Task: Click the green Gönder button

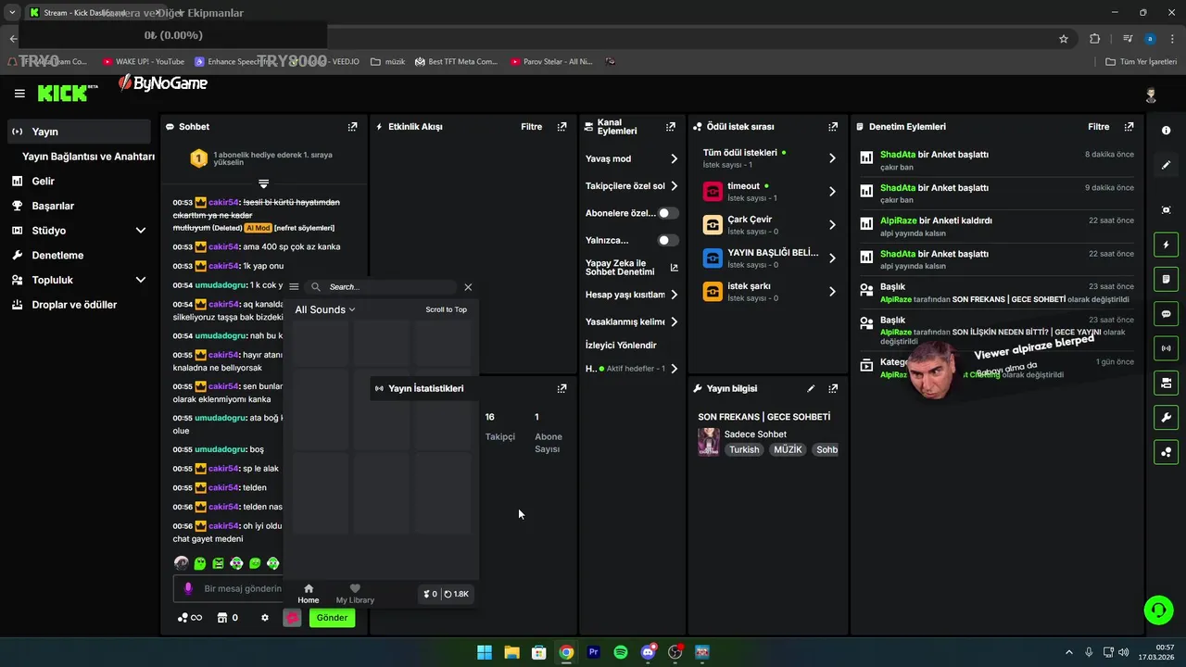Action: (x=332, y=618)
